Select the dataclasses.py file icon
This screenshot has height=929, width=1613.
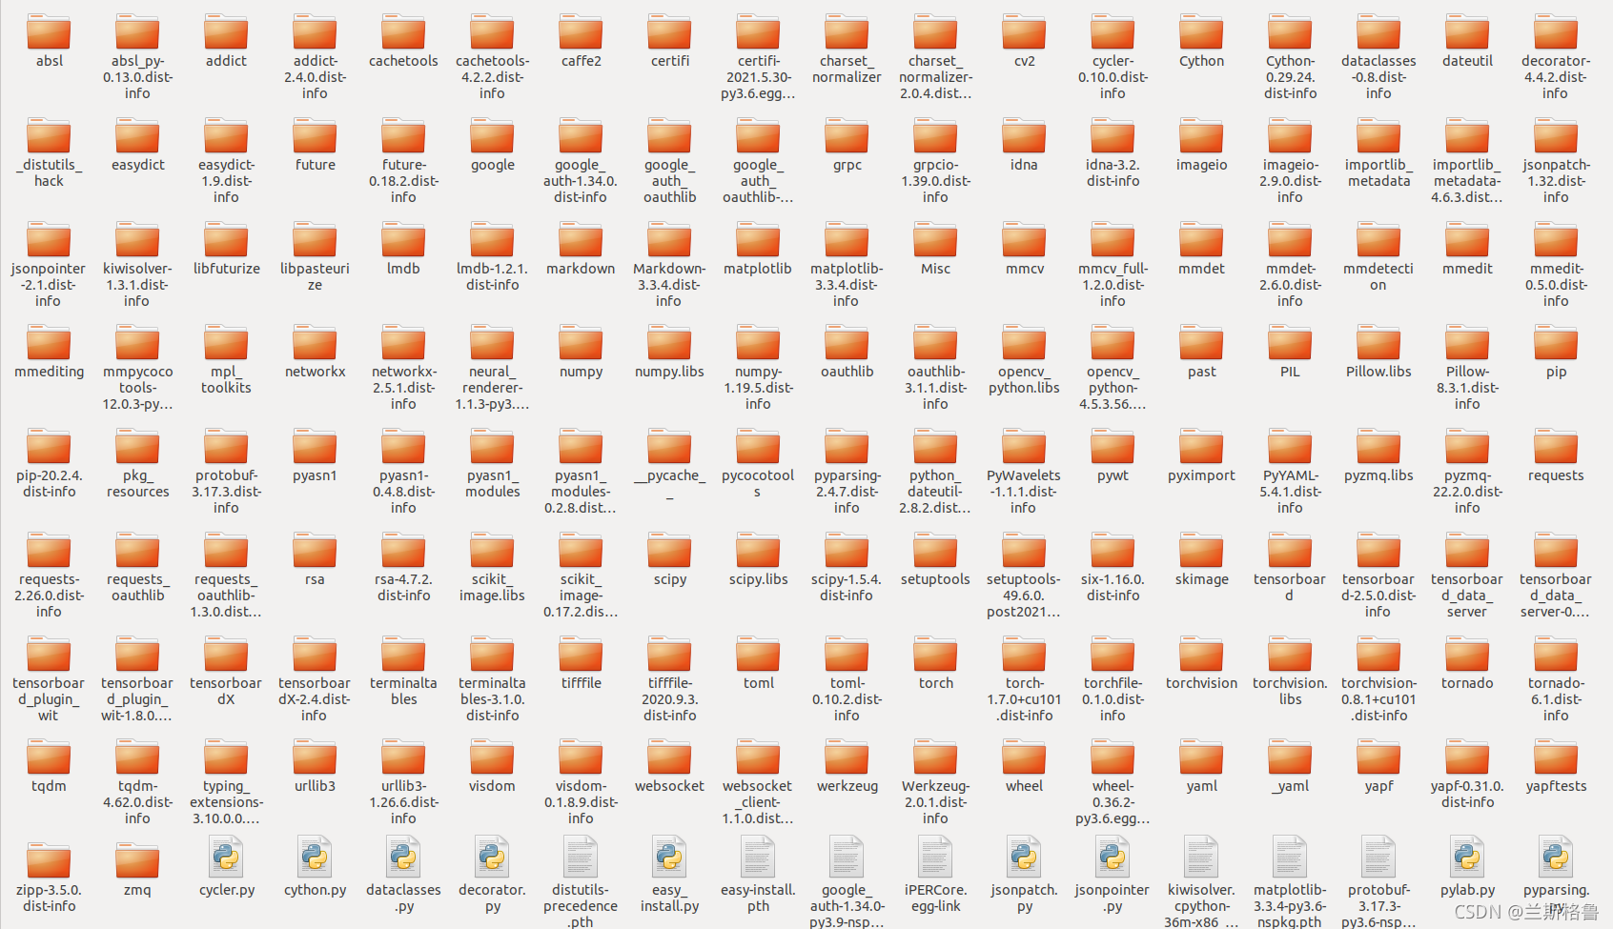403,857
